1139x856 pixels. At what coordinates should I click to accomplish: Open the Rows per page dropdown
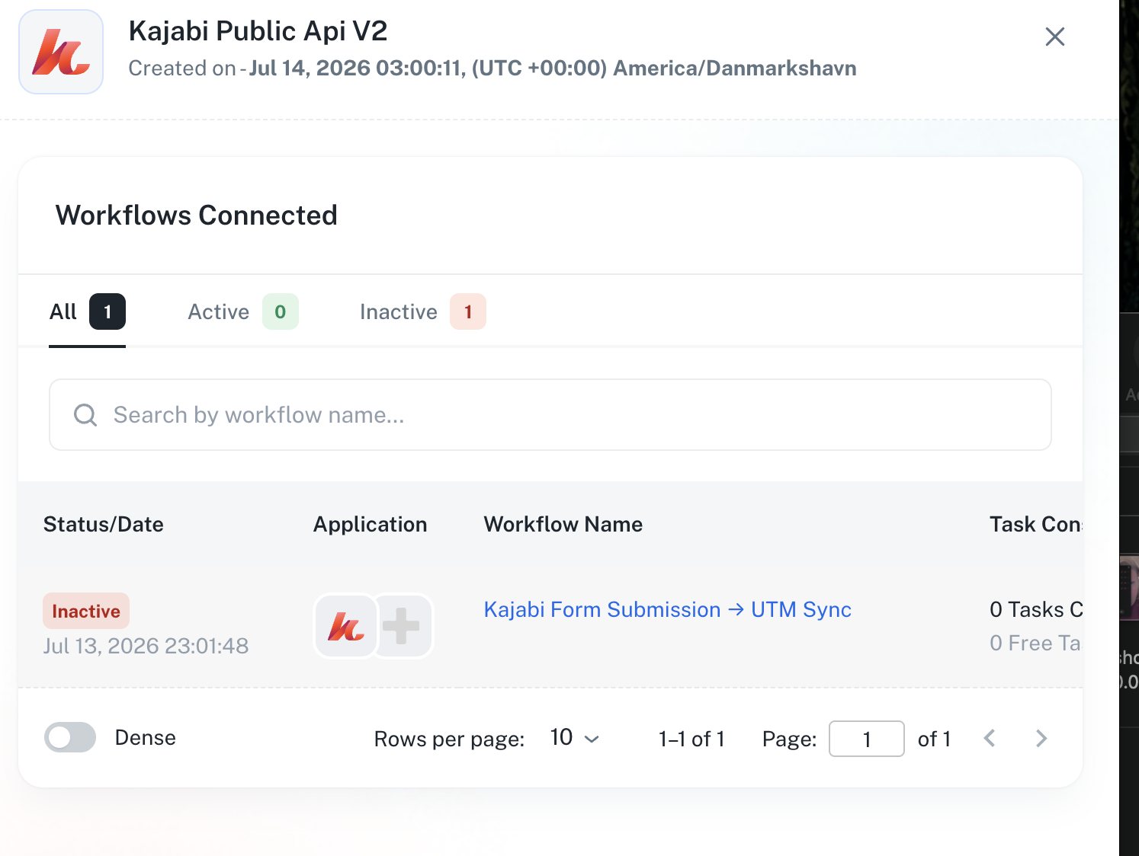(575, 738)
